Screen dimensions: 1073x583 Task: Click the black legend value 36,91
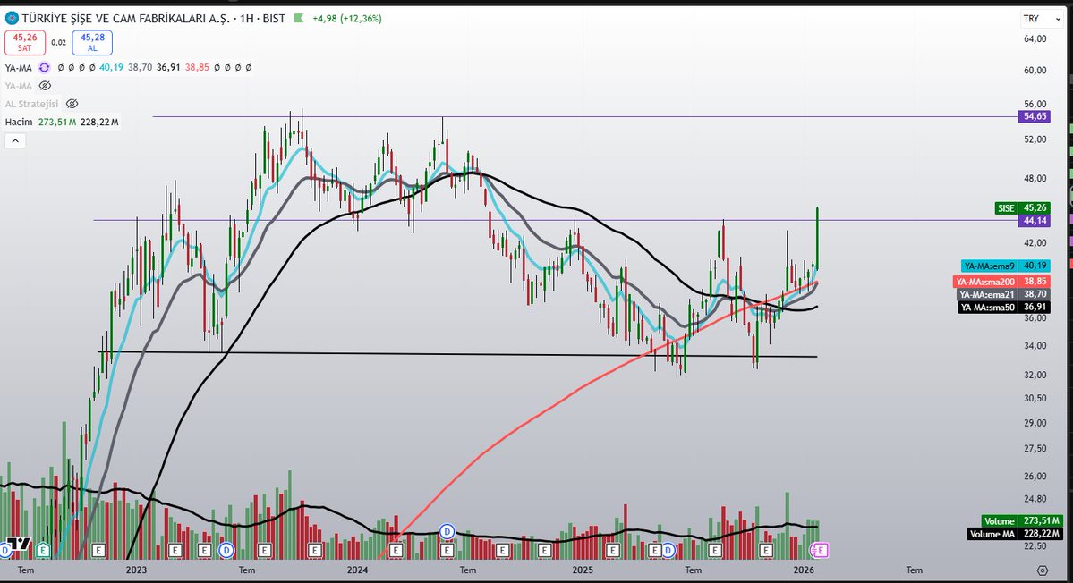pos(168,68)
